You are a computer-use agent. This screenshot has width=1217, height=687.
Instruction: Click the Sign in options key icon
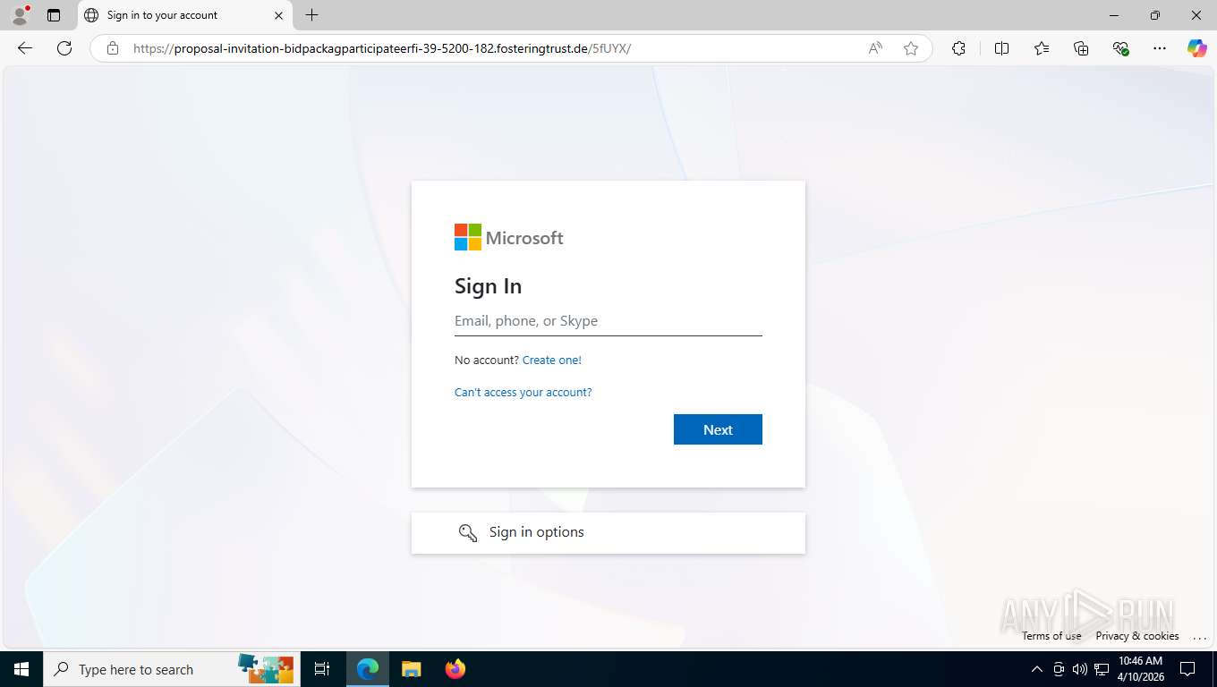coord(468,533)
